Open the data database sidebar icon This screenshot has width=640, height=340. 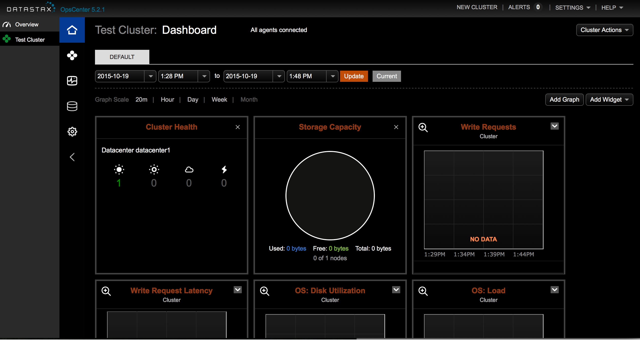[72, 106]
